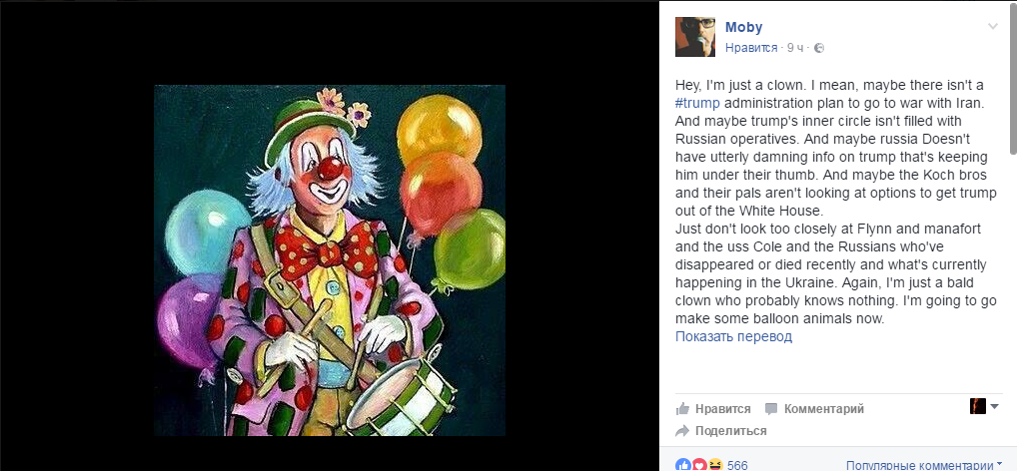
Task: Click the Нравится page-like link under Moby
Action: pyautogui.click(x=751, y=47)
